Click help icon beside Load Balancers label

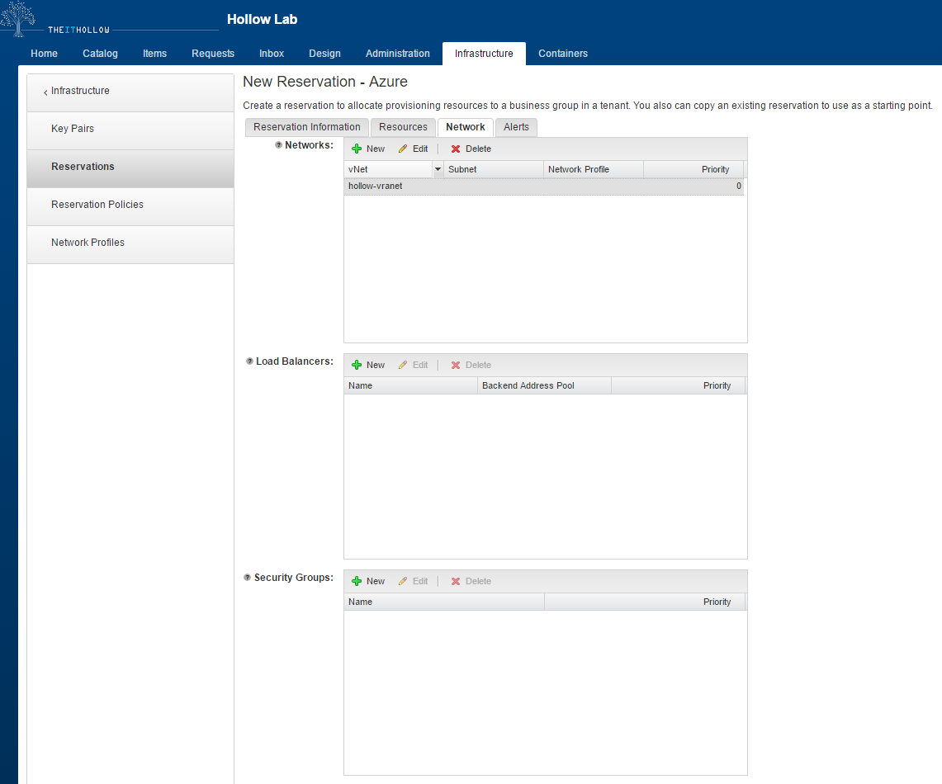click(249, 361)
